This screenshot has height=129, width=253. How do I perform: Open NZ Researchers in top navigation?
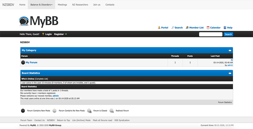[80, 5]
